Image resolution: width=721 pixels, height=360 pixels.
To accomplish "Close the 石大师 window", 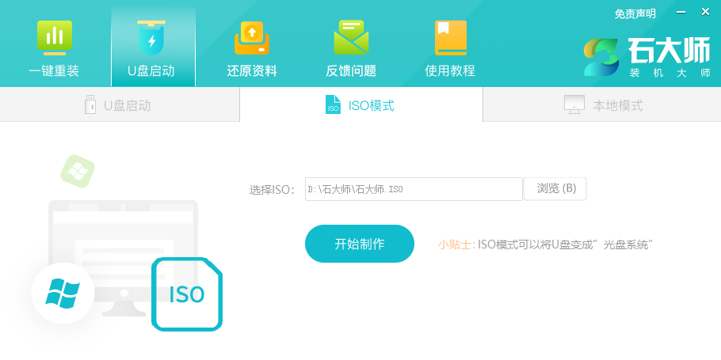I will tap(705, 13).
